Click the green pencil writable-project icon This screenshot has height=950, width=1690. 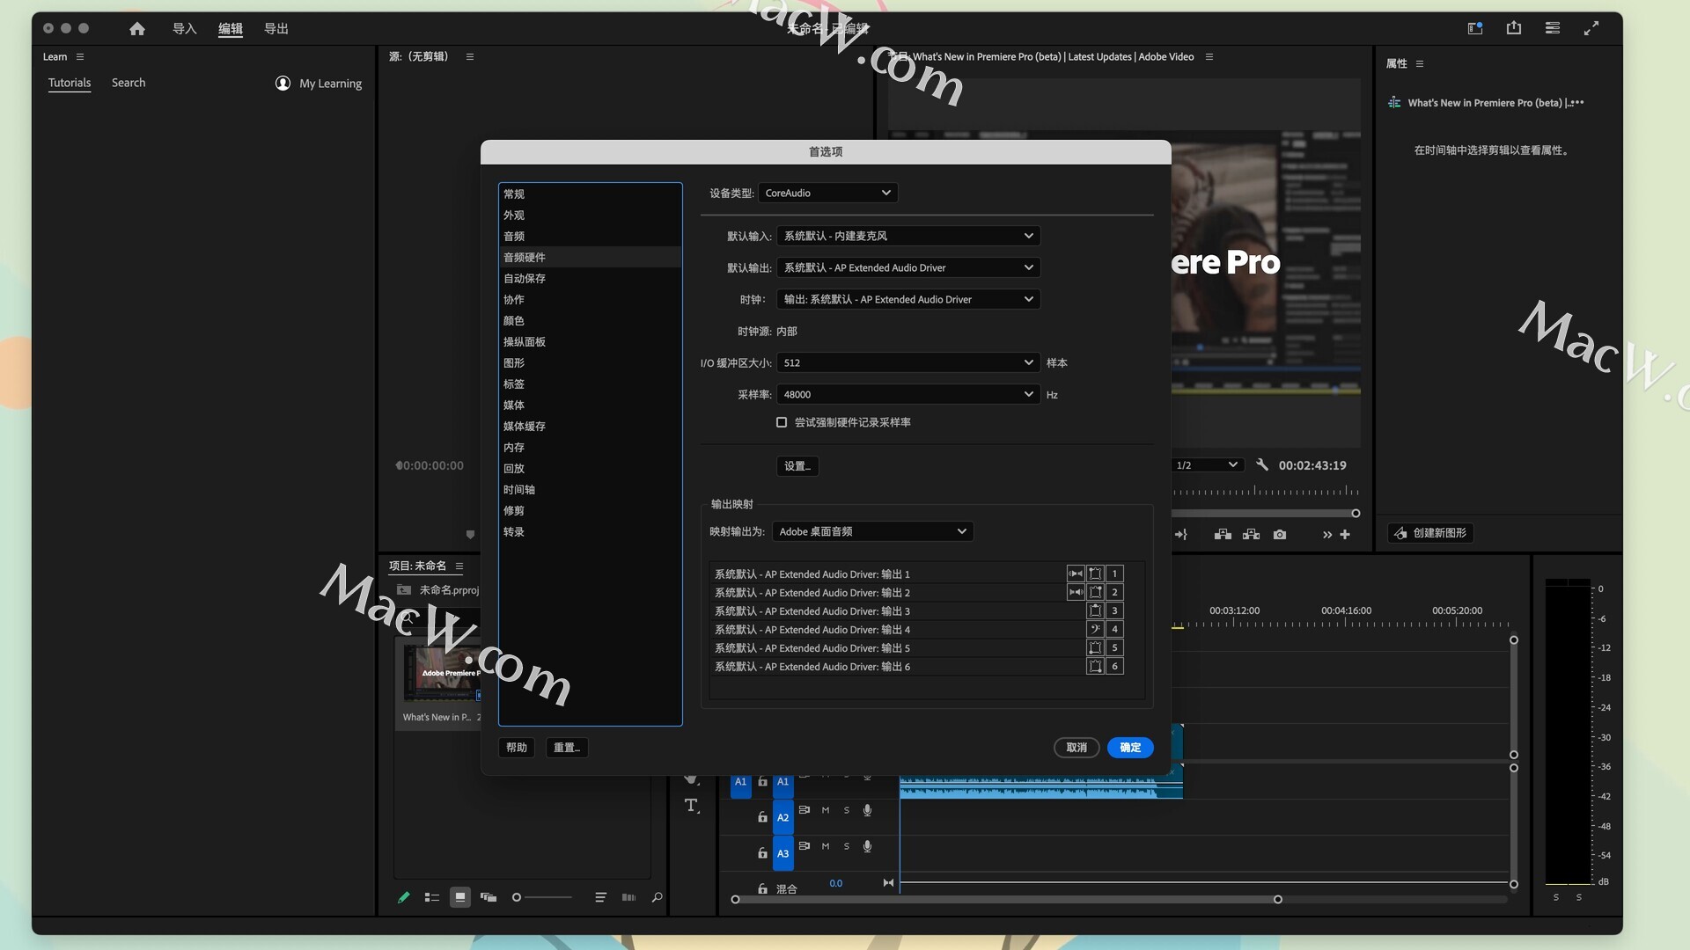[x=404, y=897]
